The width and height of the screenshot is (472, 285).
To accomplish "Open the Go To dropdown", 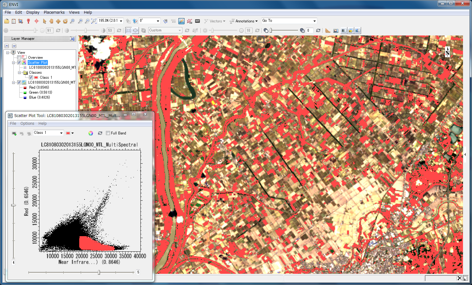I will (314, 21).
